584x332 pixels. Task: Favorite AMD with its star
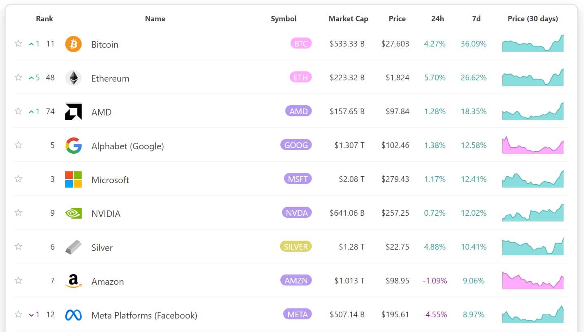(18, 111)
